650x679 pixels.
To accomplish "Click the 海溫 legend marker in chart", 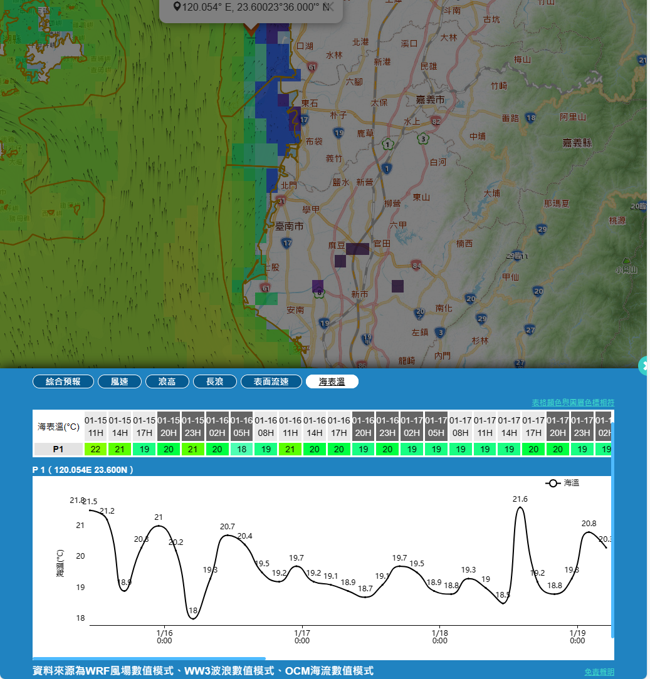I will [553, 483].
